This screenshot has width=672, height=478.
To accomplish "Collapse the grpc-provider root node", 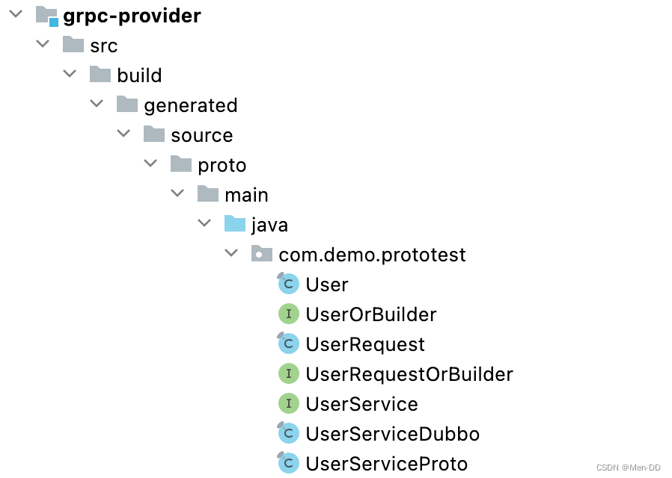I will tap(16, 14).
